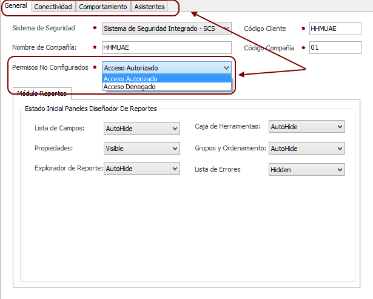
Task: Expand the Caja de Herramientas dropdown
Action: pos(306,127)
